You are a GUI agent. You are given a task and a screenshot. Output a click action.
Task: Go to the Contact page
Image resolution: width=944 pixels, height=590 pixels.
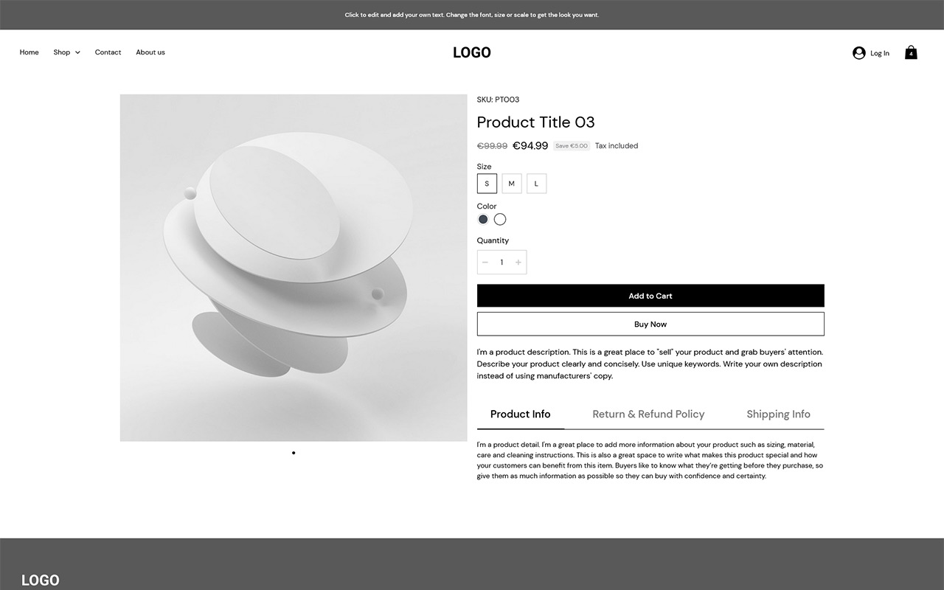(108, 52)
